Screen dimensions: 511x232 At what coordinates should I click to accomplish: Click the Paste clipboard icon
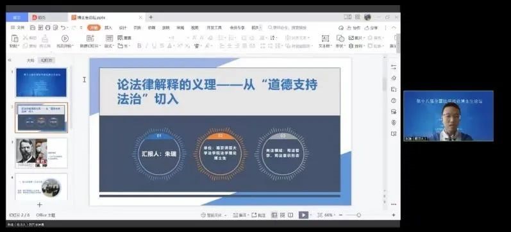tap(14, 38)
